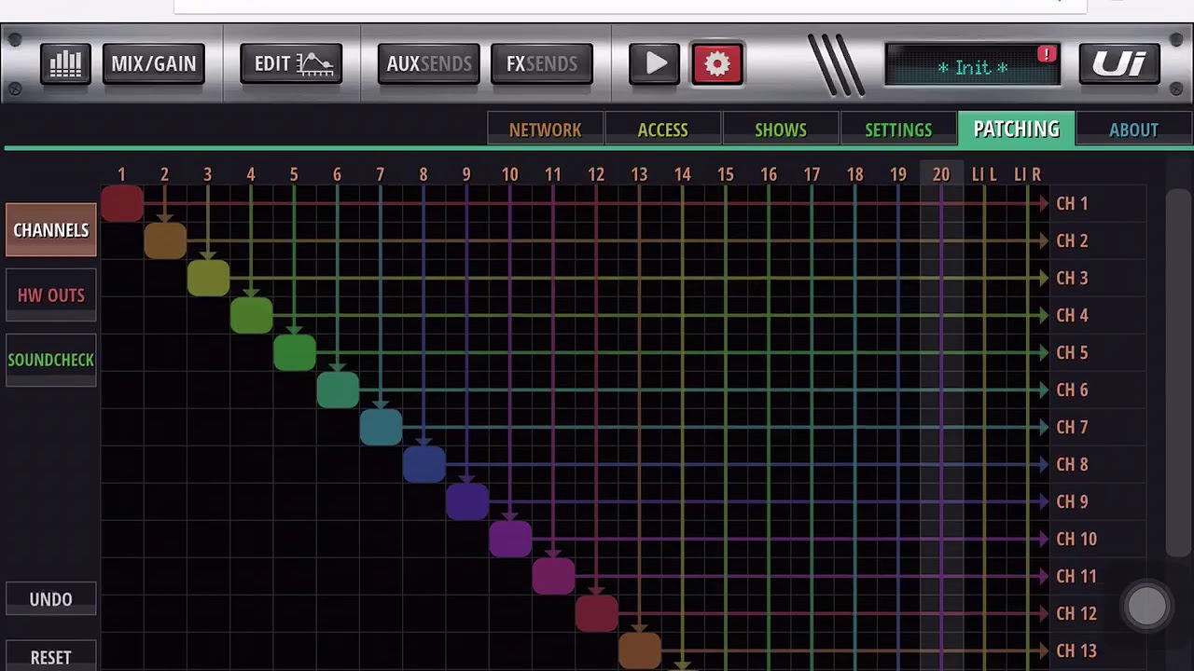Toggle patch node input 11 to CH 11
The image size is (1194, 671).
tap(553, 576)
